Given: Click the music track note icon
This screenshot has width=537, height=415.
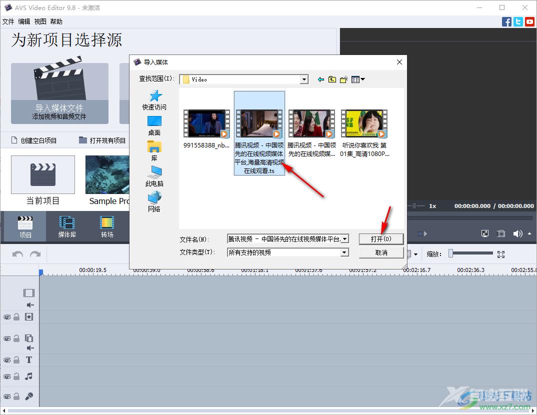Looking at the screenshot, I should pyautogui.click(x=29, y=376).
